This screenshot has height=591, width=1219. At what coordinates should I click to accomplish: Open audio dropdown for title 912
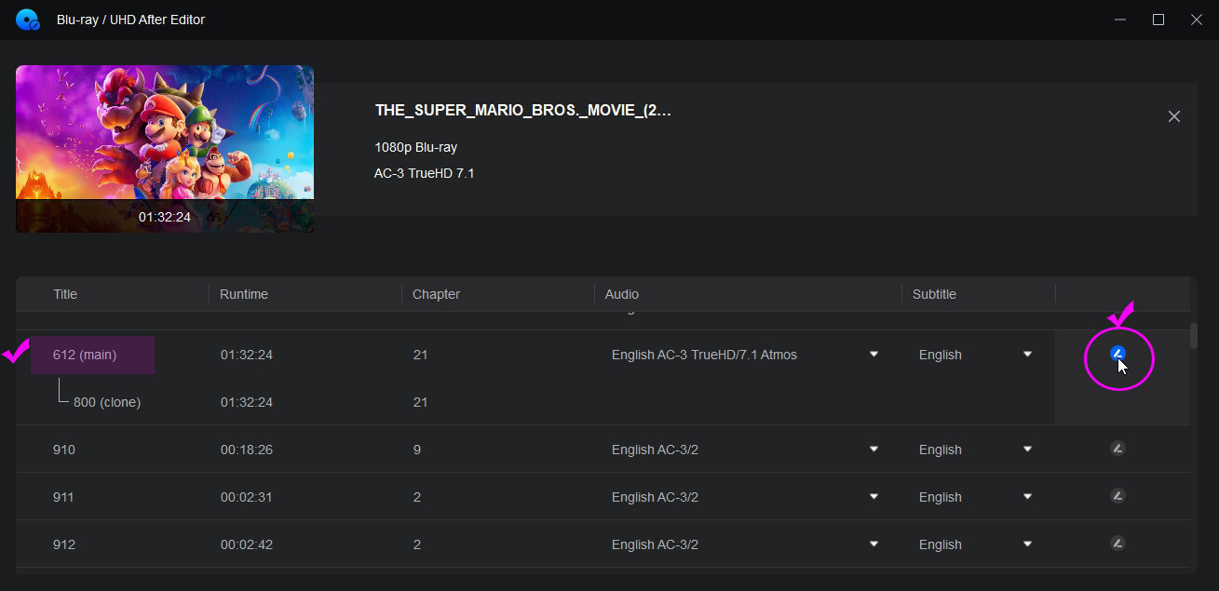[x=874, y=544]
